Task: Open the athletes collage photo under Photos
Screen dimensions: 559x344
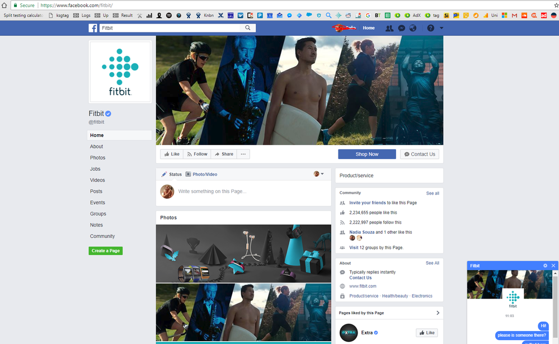Action: pos(243,312)
